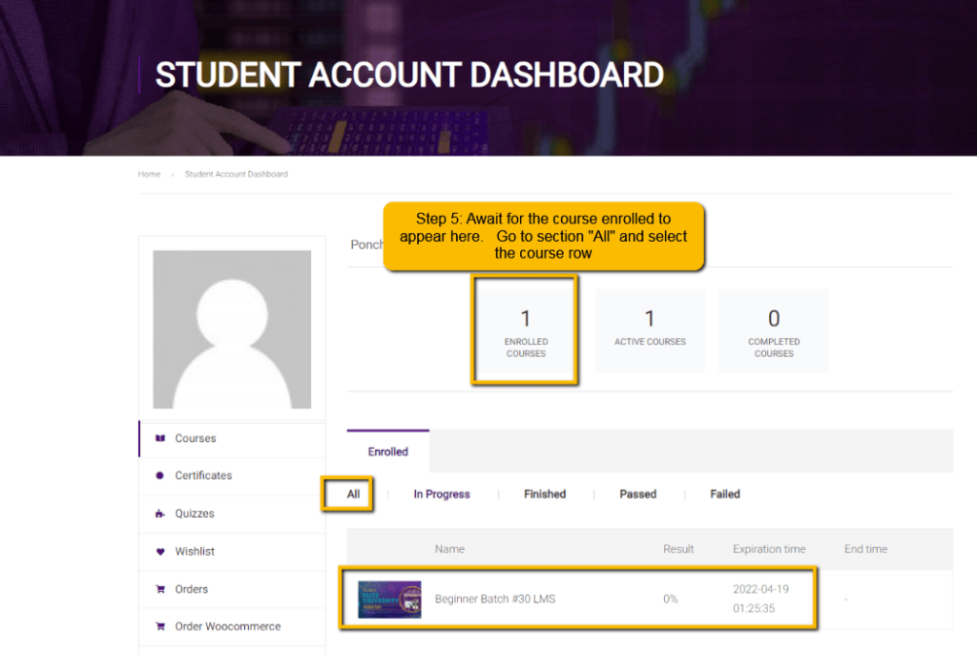Click the Courses book icon in sidebar

159,439
